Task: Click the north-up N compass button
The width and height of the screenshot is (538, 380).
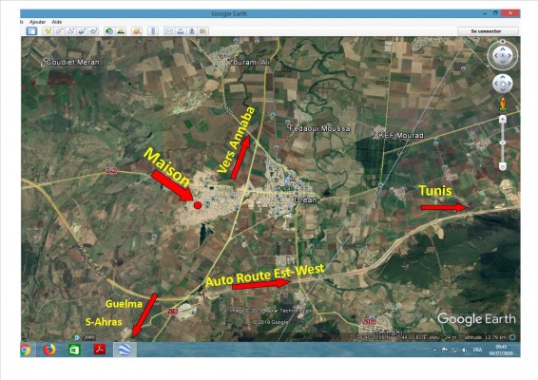Action: click(x=503, y=42)
